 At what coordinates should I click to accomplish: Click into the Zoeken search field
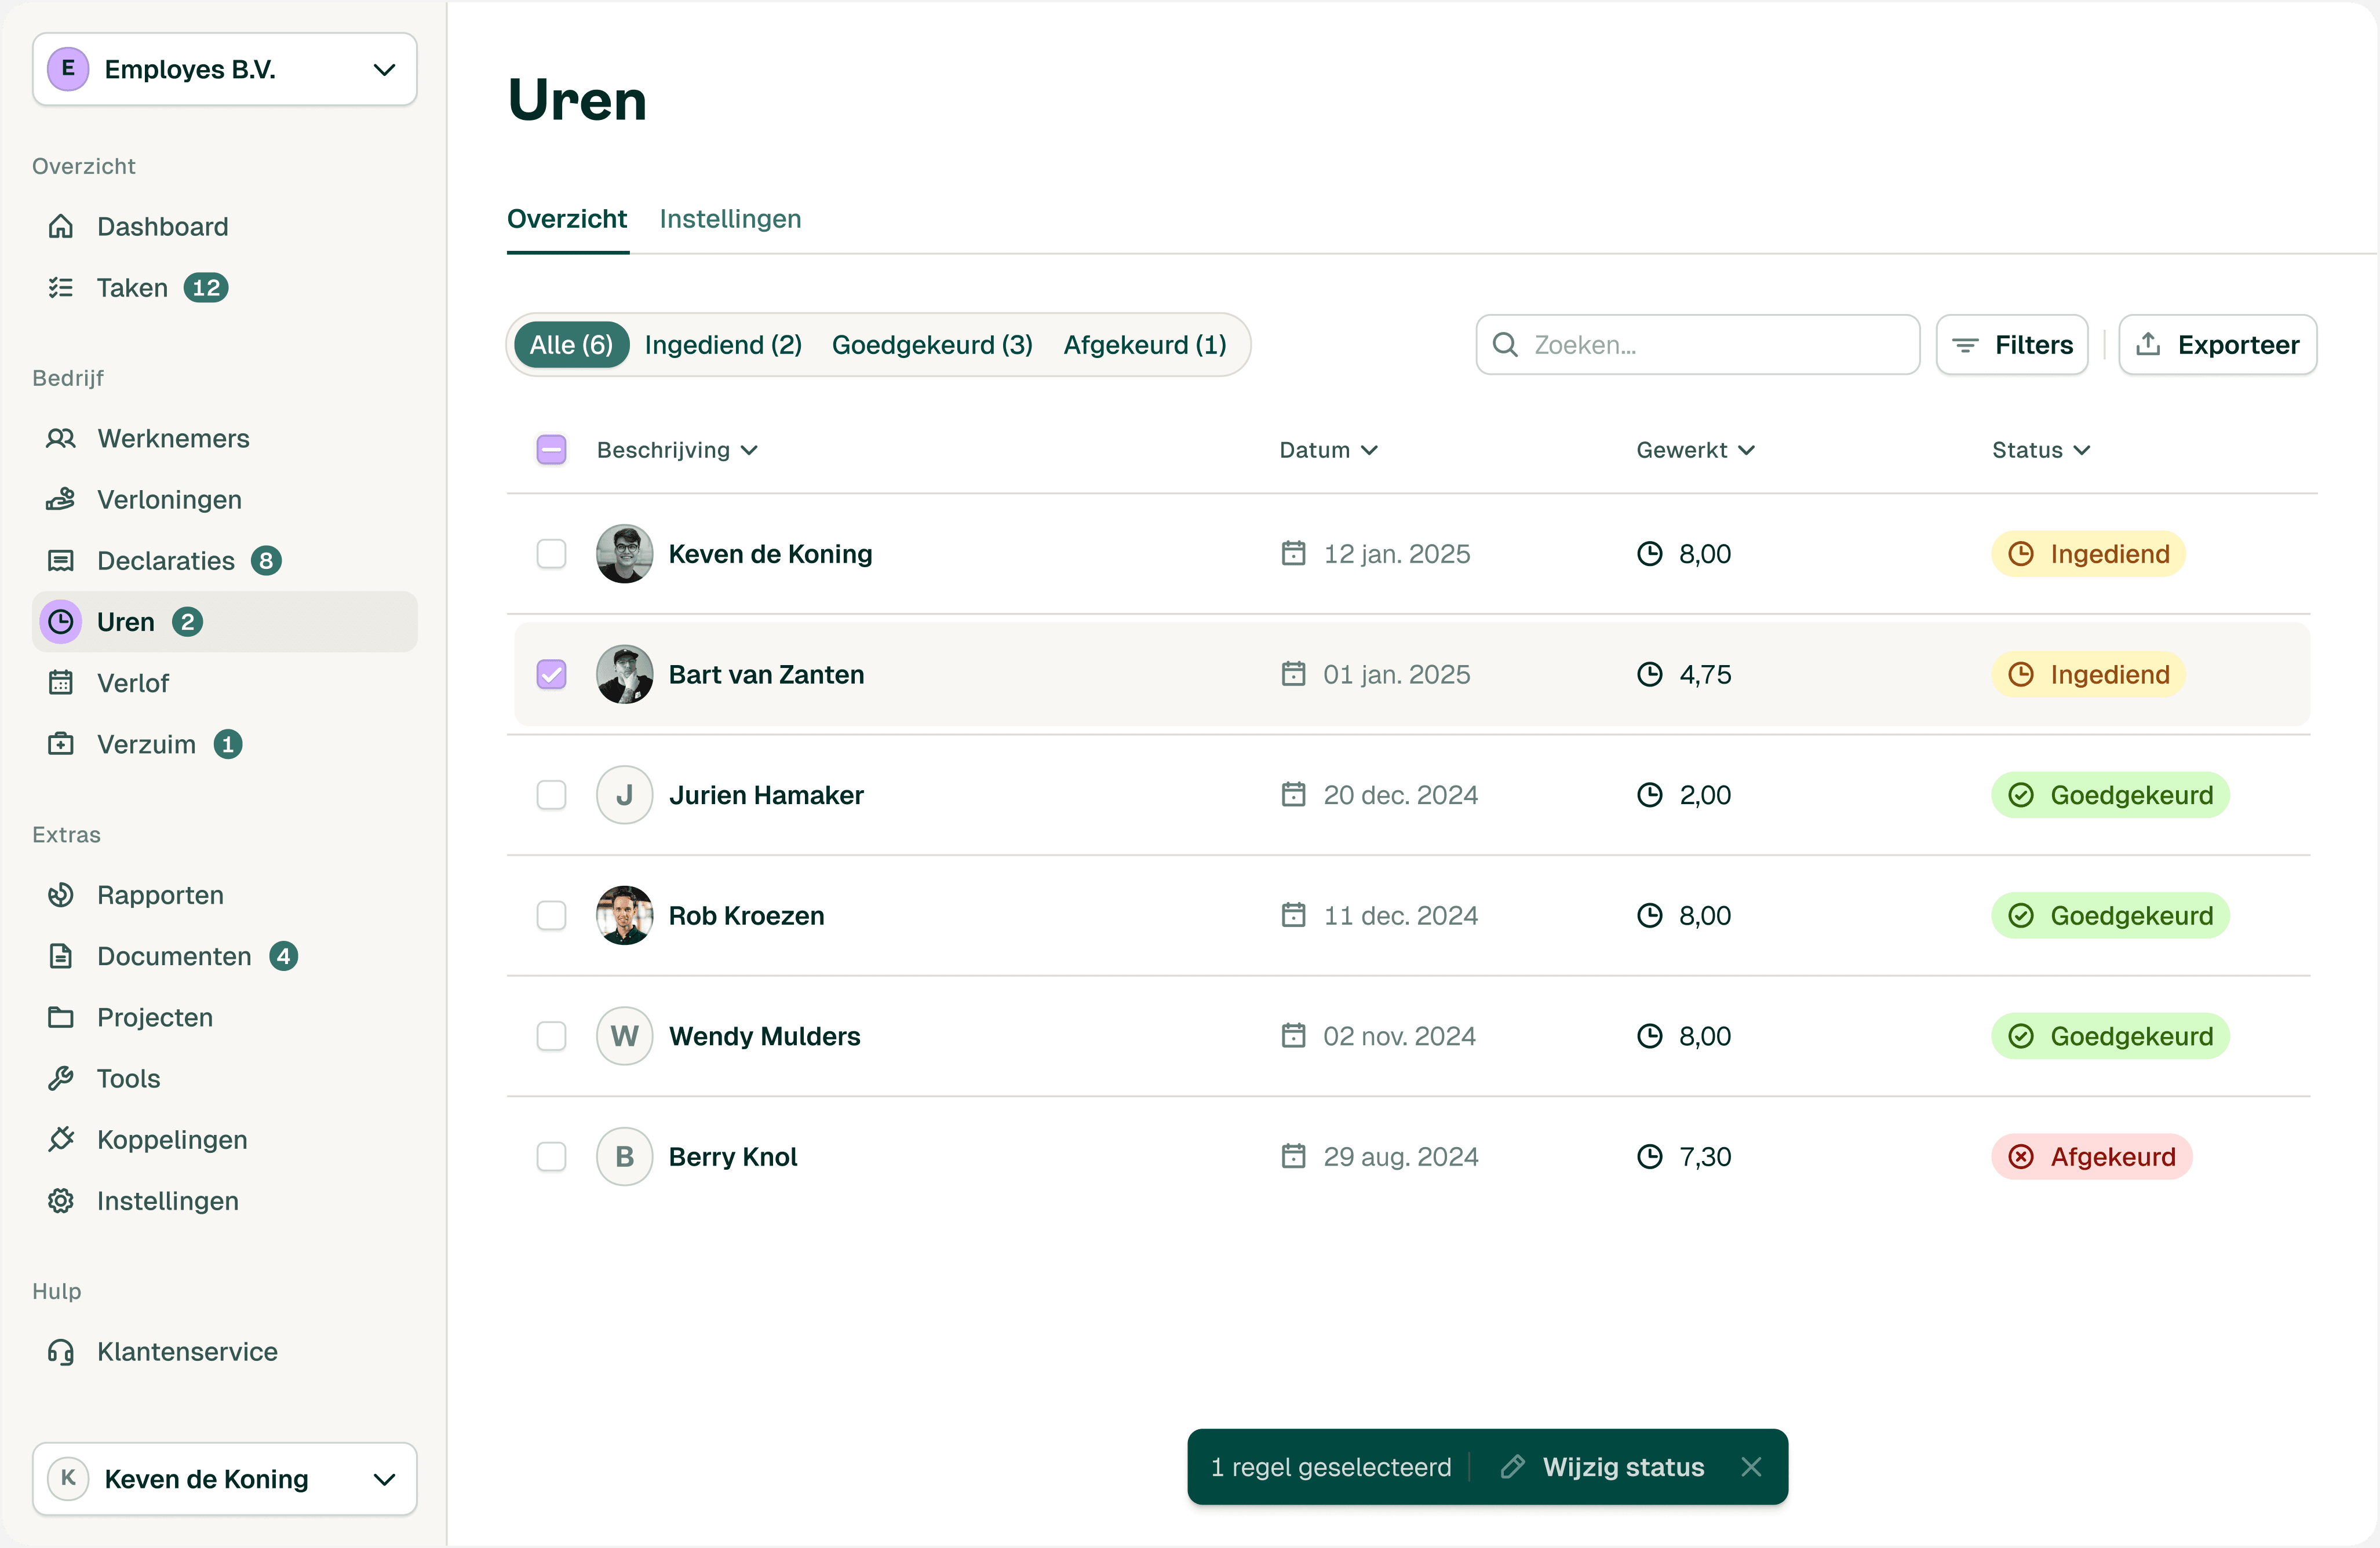[1710, 345]
